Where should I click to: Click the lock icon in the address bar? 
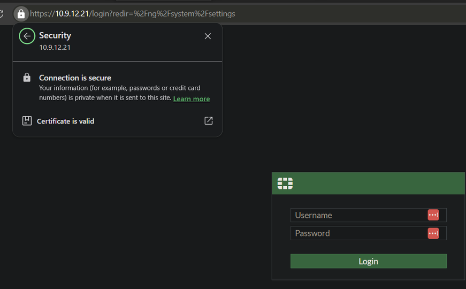[x=21, y=13]
